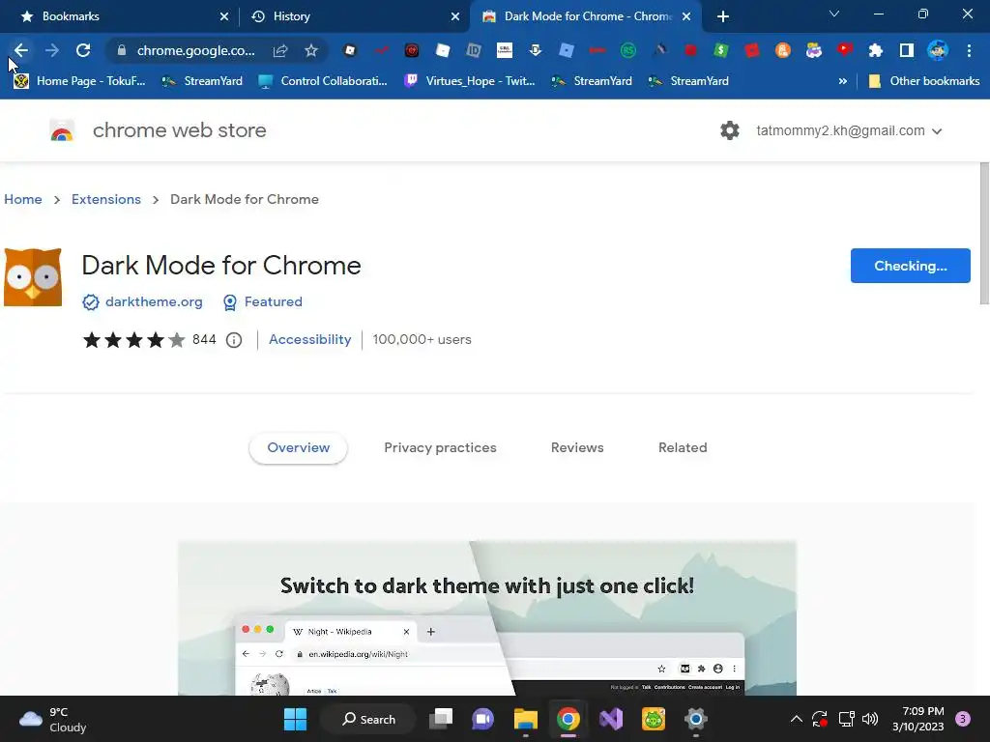990x742 pixels.
Task: Open the Other bookmarks folder
Action: [924, 81]
